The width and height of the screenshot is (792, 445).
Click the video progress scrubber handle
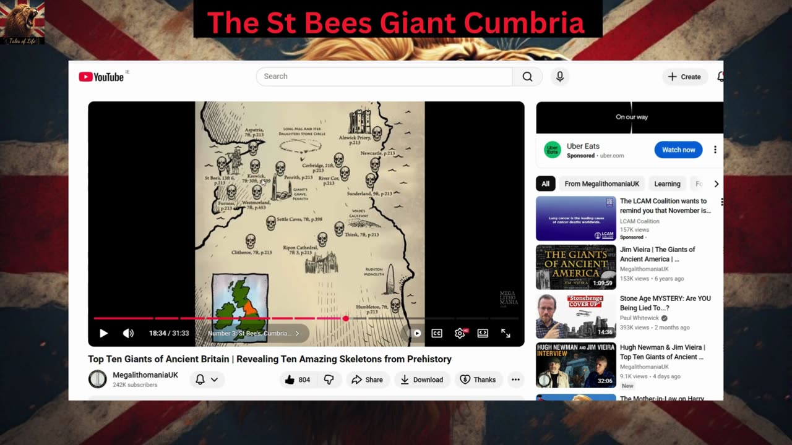pyautogui.click(x=346, y=319)
